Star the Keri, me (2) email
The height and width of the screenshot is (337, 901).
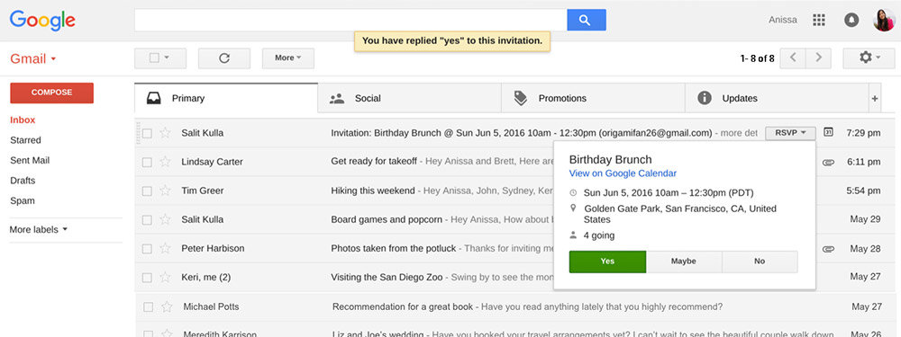[166, 278]
